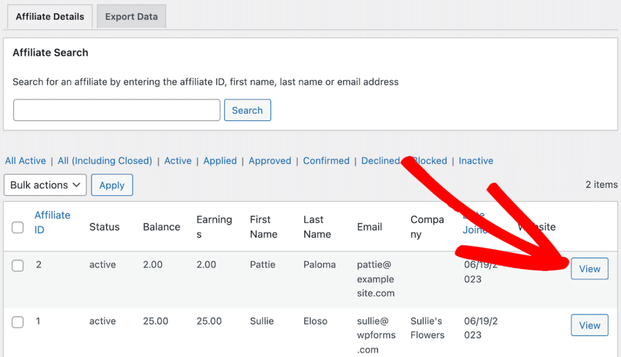
Task: Click Apply next to Bulk actions
Action: click(112, 185)
